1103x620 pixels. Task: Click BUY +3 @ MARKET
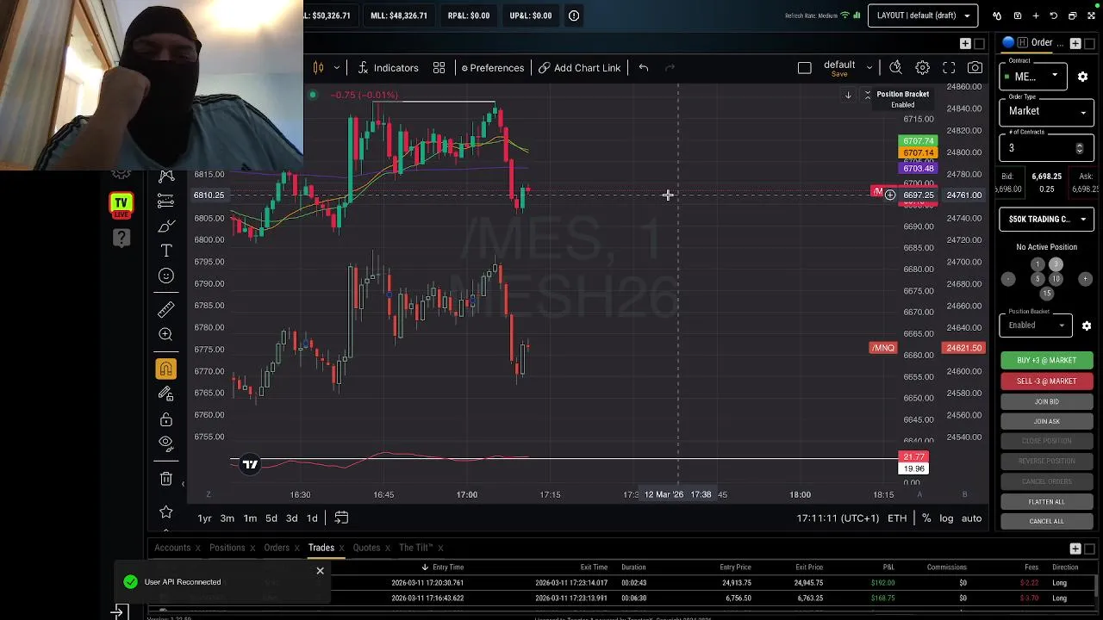coord(1047,360)
